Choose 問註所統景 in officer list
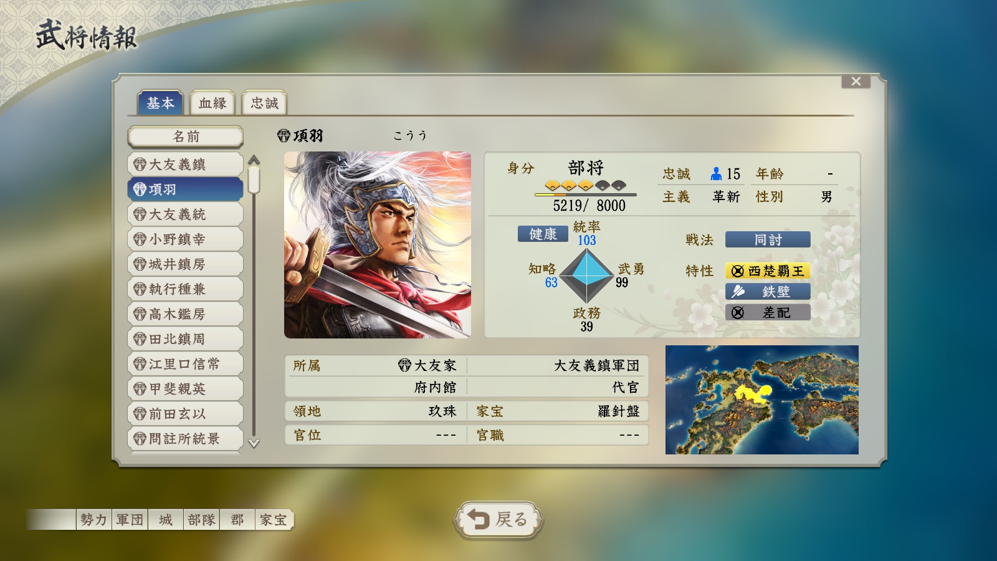 coord(185,438)
